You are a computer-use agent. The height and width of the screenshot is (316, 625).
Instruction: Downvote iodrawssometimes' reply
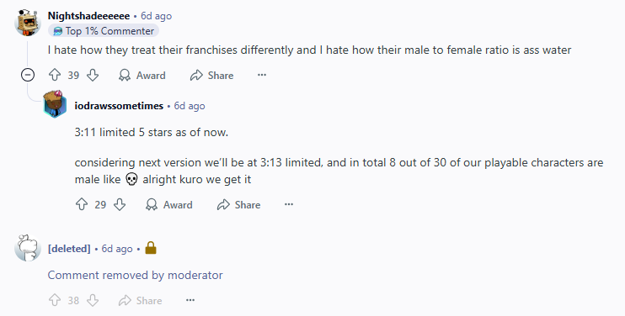coord(120,204)
